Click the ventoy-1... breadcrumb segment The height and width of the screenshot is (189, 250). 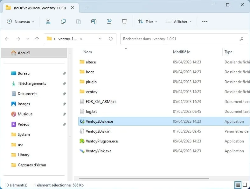(68, 39)
